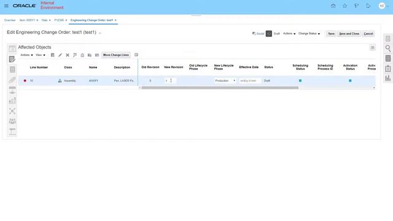Open the chart-style side tab icon

[x=12, y=101]
